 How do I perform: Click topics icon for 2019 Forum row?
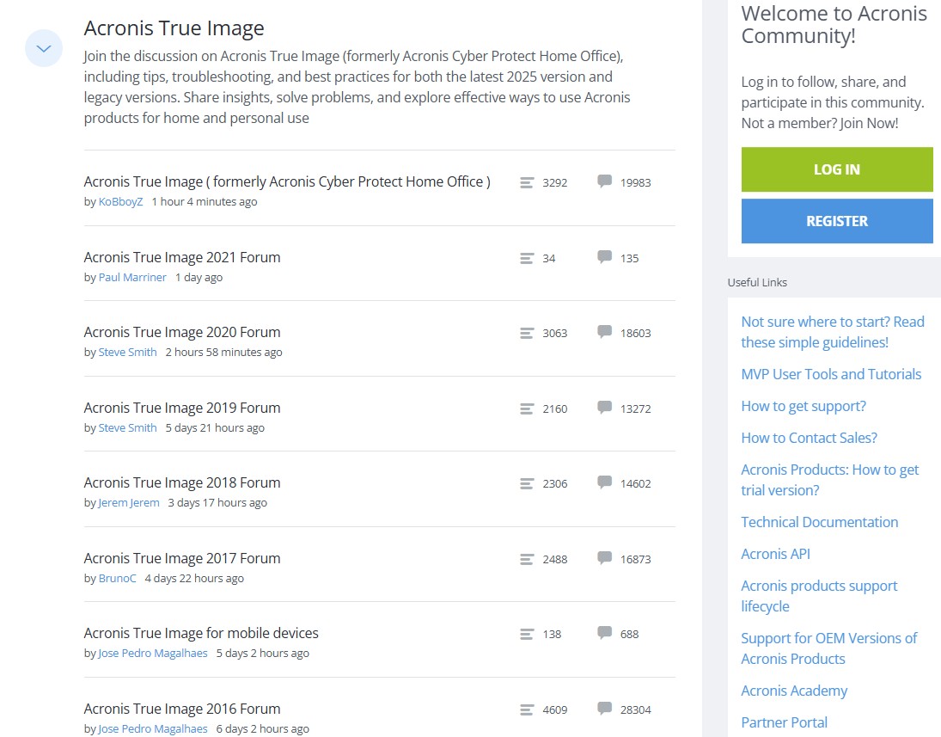pyautogui.click(x=527, y=408)
